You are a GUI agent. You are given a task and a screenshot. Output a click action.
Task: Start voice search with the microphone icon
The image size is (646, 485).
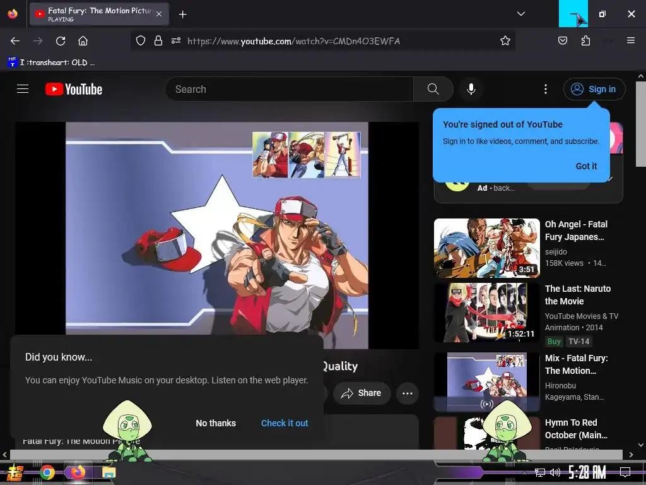pyautogui.click(x=471, y=89)
